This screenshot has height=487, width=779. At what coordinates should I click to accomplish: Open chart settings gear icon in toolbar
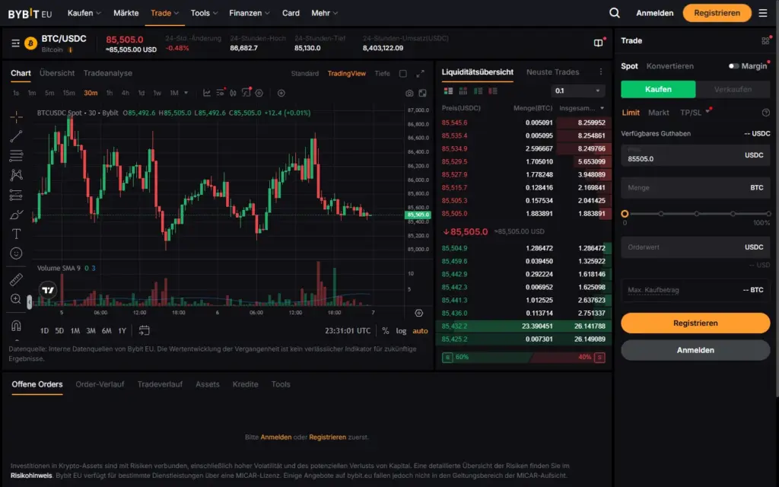coord(259,93)
